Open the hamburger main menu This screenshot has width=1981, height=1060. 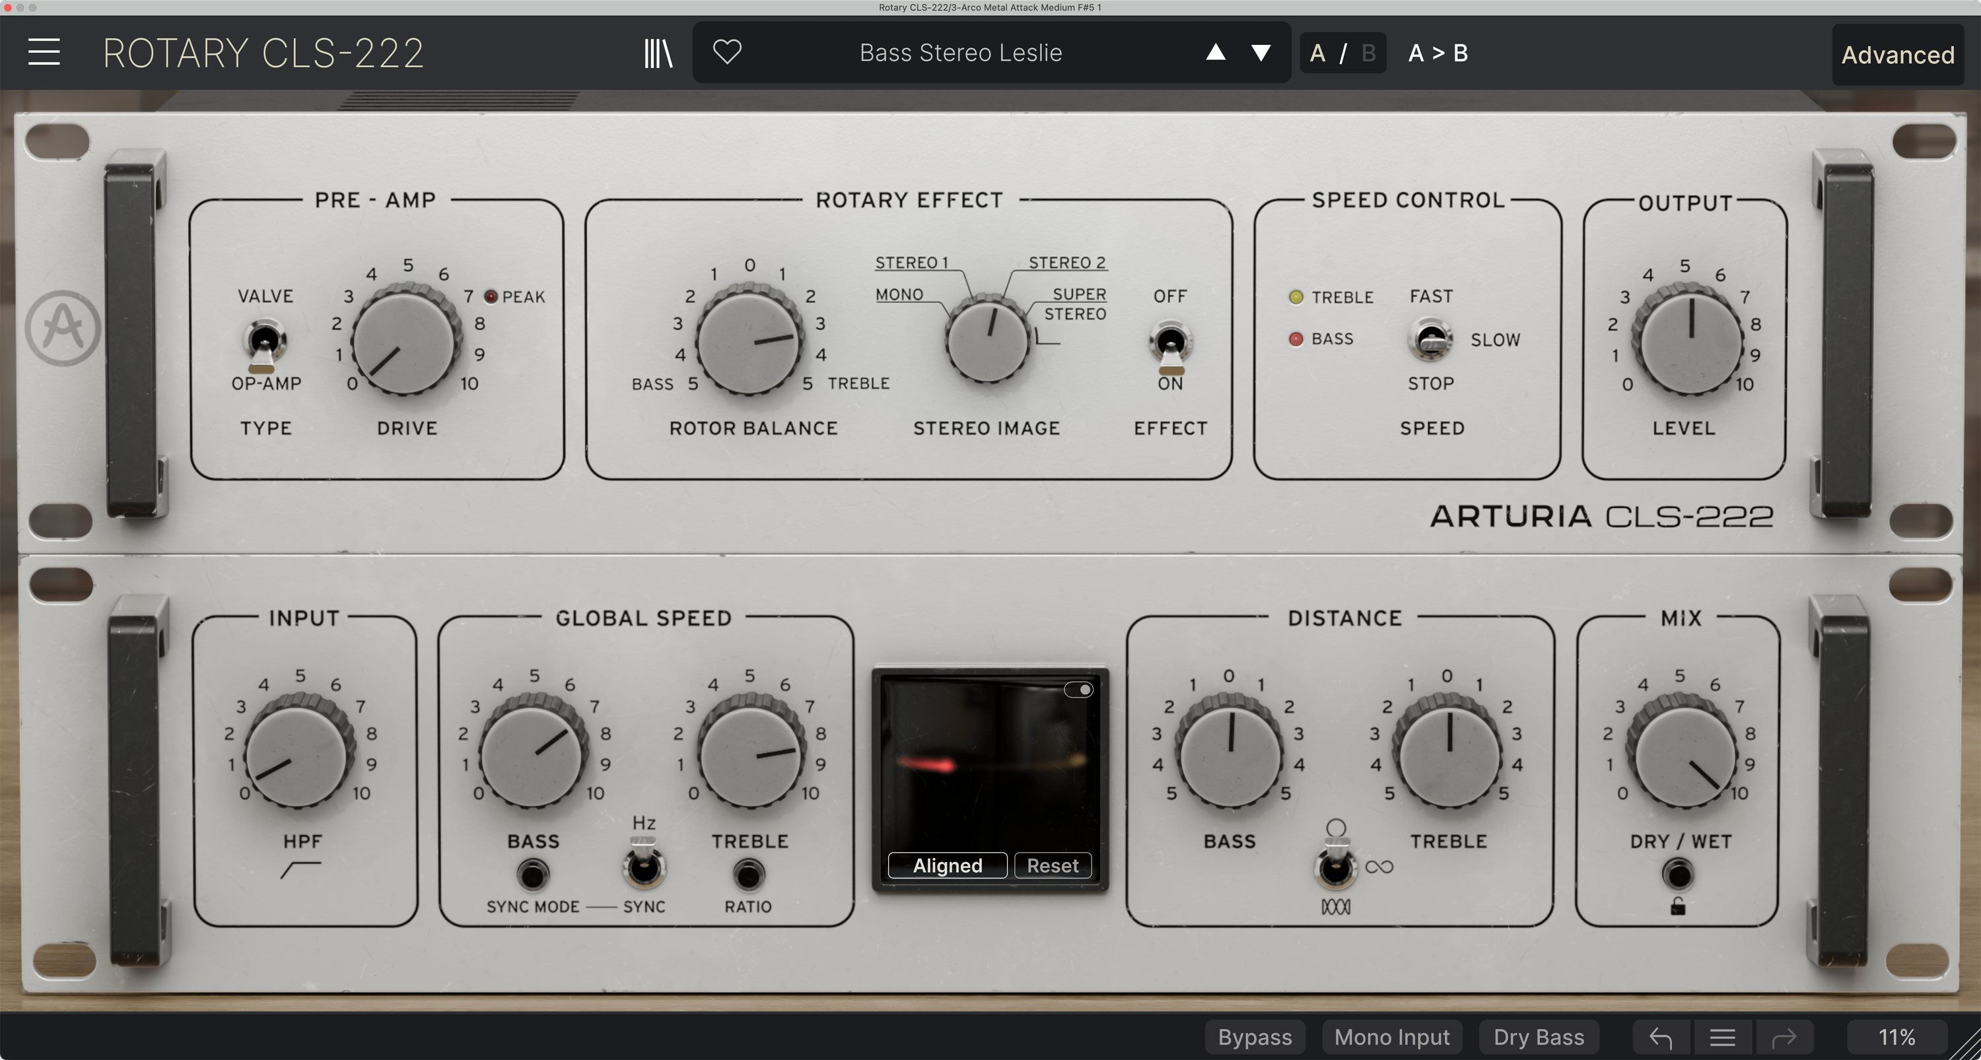[44, 51]
